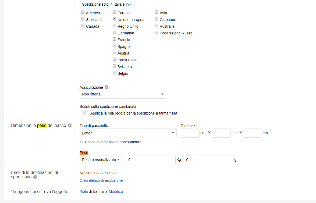
Task: Open the Peso personalizzato dropdown
Action: (101, 160)
